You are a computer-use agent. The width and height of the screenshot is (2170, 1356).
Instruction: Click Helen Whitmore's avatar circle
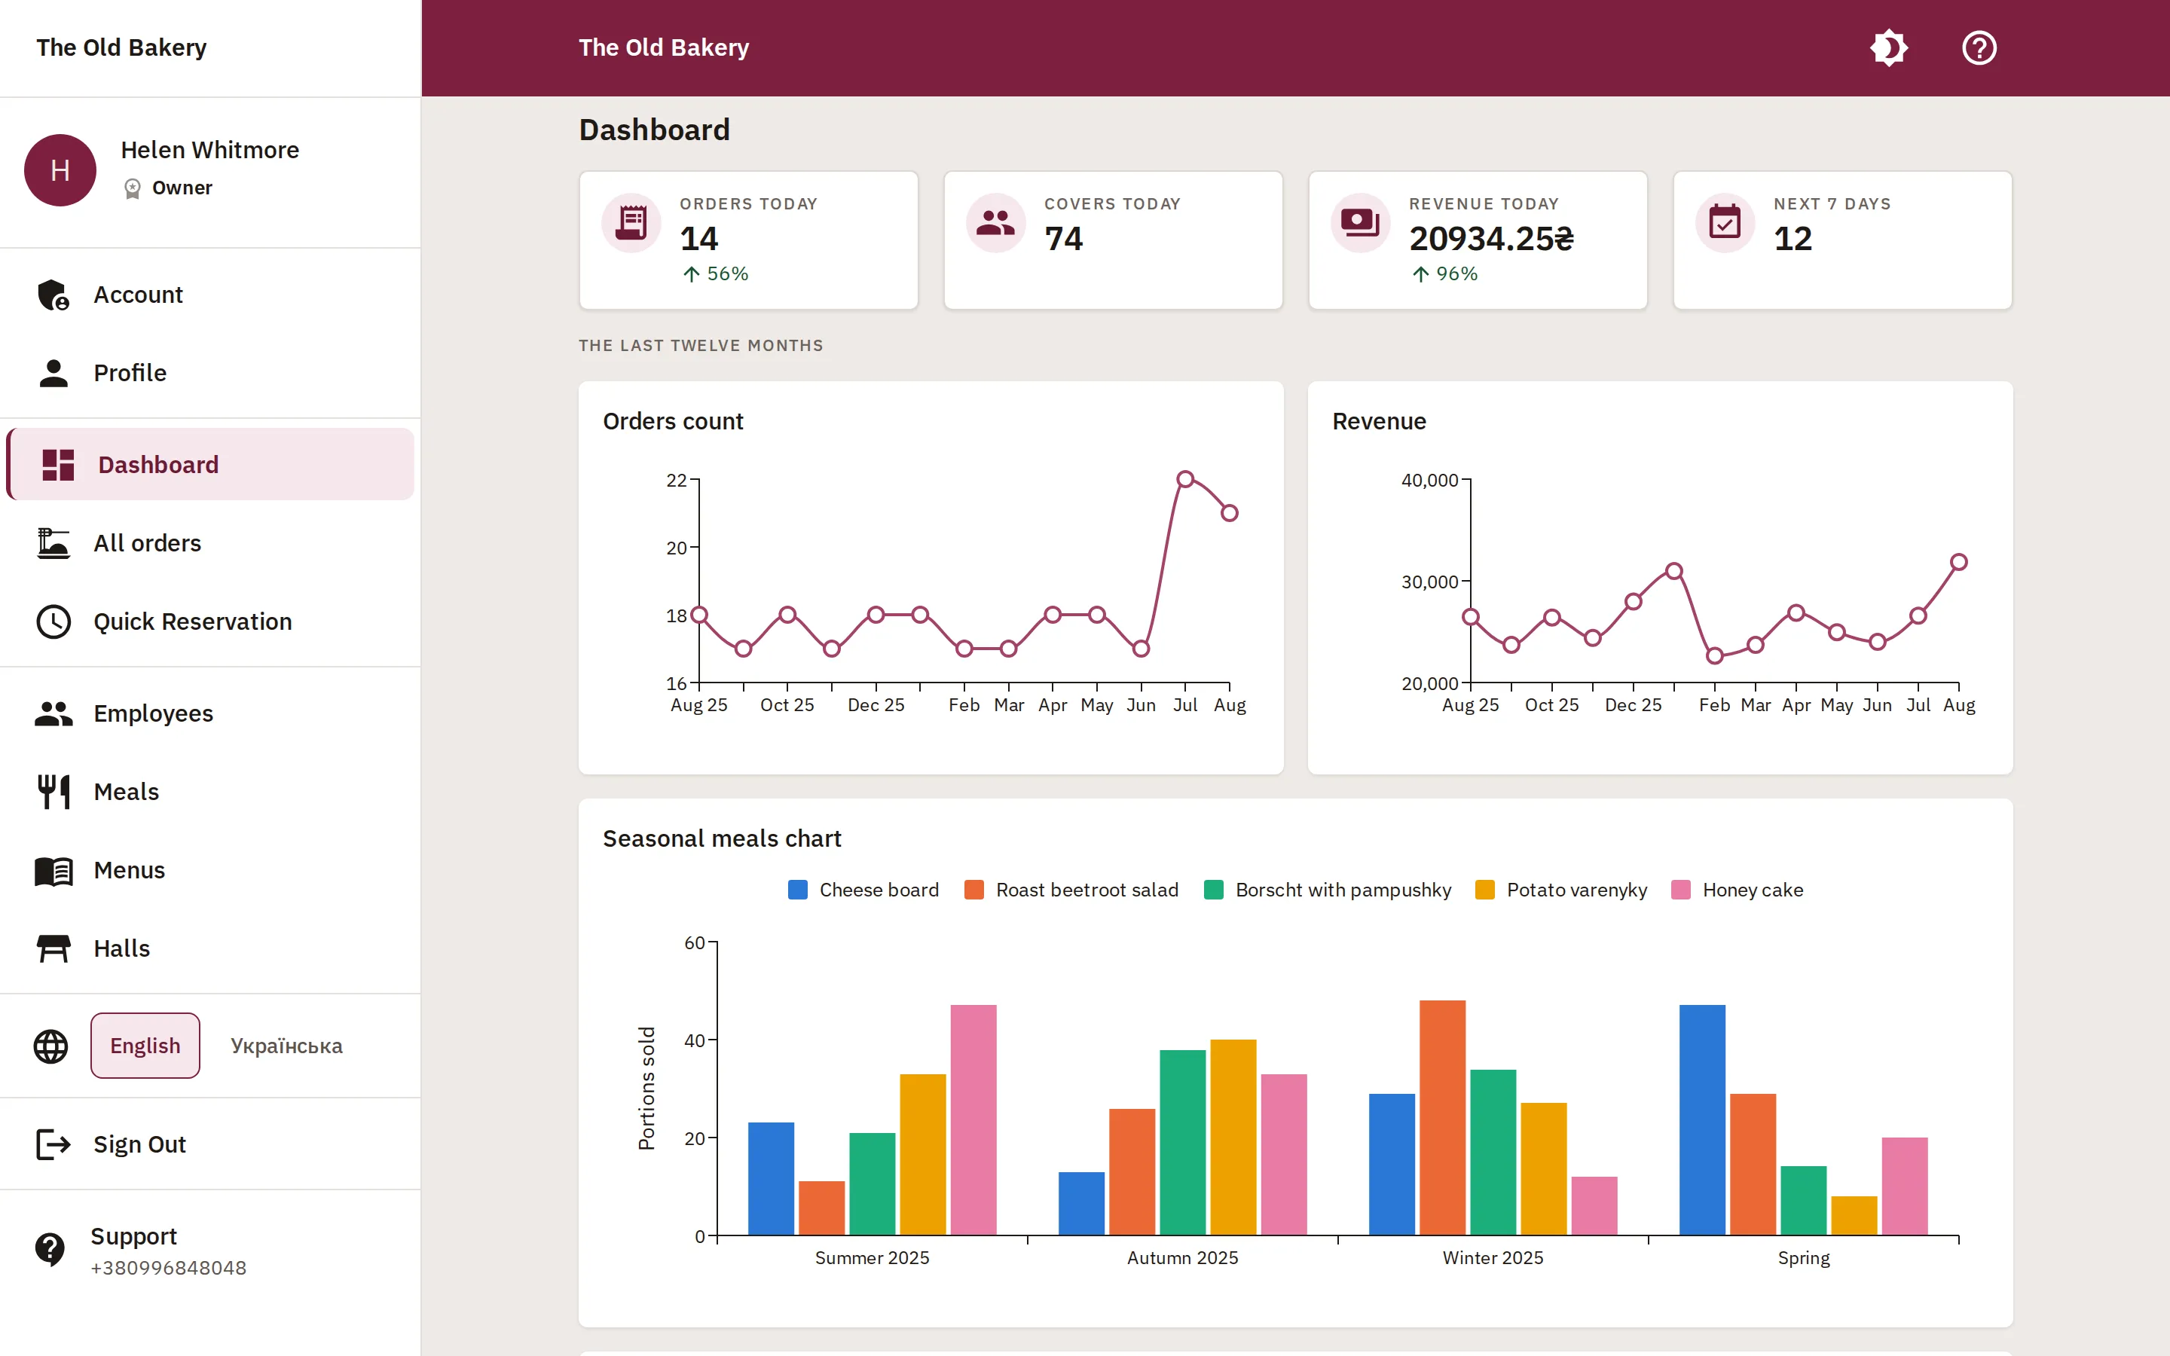click(60, 170)
